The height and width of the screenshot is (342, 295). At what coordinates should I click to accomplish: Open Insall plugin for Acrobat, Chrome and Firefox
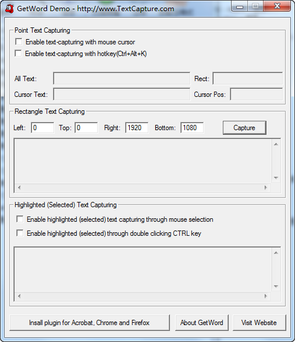(90, 323)
